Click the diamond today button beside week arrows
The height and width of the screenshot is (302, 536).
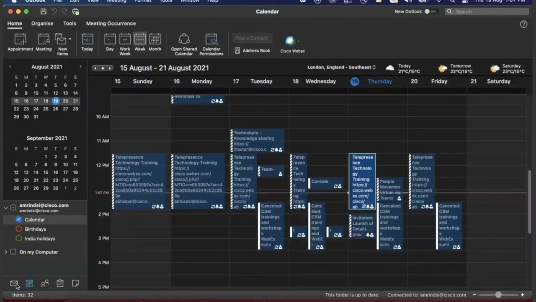(103, 68)
